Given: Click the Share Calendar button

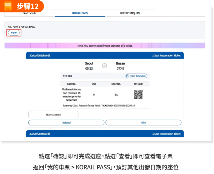Looking at the screenshot, I should coord(53,114).
